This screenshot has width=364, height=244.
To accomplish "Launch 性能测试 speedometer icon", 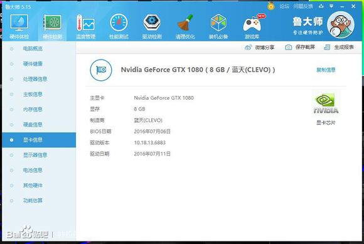I will [119, 23].
